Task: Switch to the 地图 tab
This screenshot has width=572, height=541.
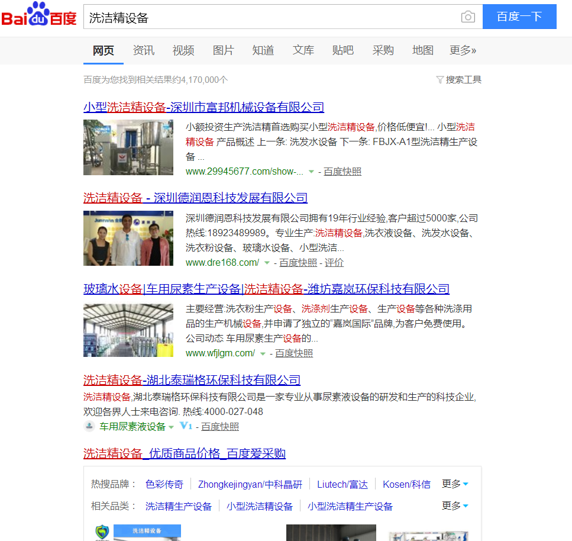Action: coord(423,50)
